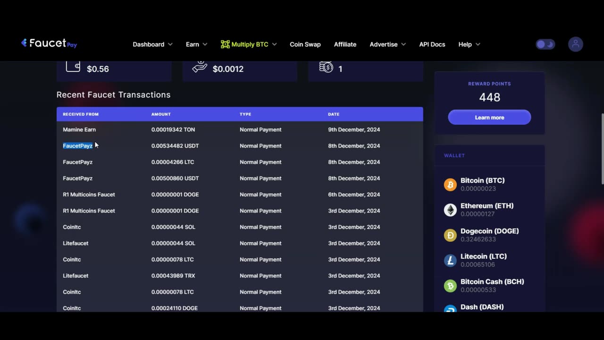604x340 pixels.
Task: Click Normal Payment in Mamine Earn row
Action: click(260, 129)
